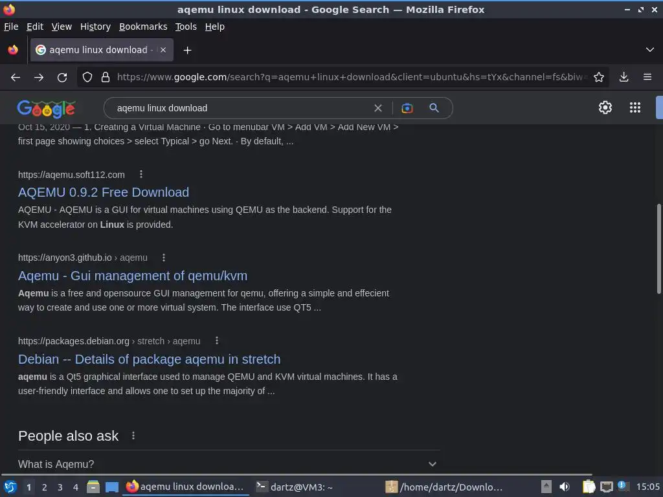This screenshot has height=497, width=663.
Task: List all tabs using the tab bar chevron
Action: [x=650, y=50]
